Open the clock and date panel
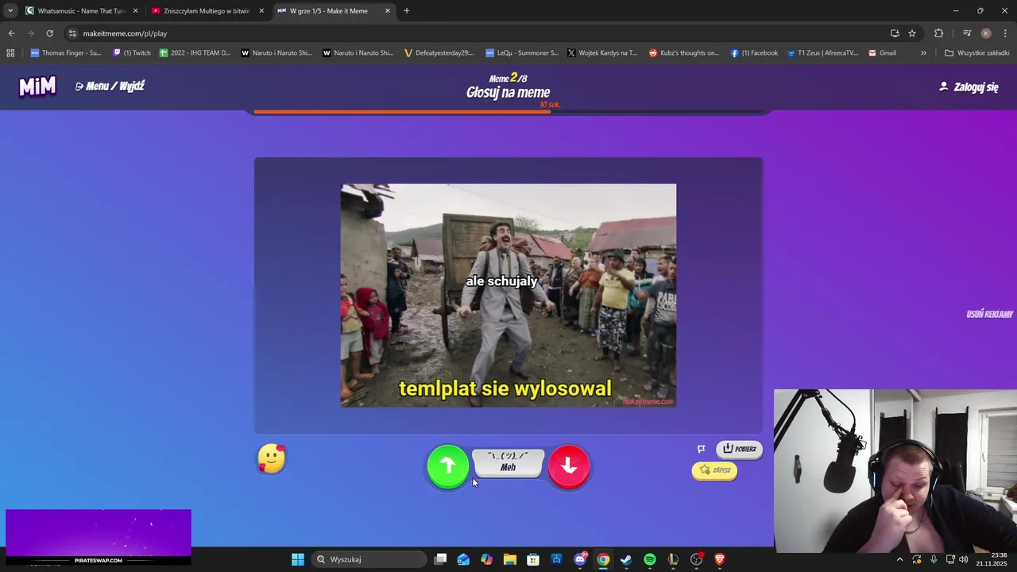The width and height of the screenshot is (1017, 572). coord(992,559)
